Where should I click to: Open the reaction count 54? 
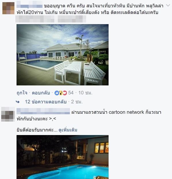pos(71,93)
